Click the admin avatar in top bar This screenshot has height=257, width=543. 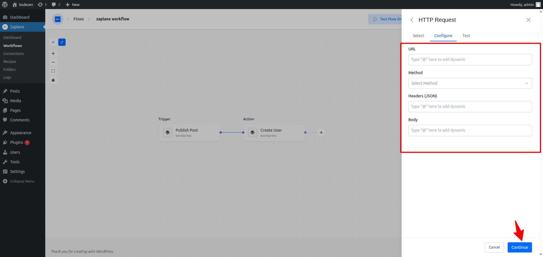(538, 5)
